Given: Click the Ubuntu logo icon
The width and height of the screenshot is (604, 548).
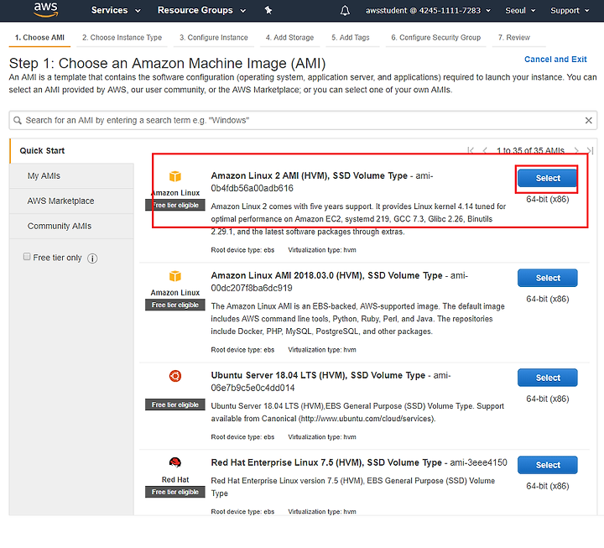Looking at the screenshot, I should [x=174, y=376].
